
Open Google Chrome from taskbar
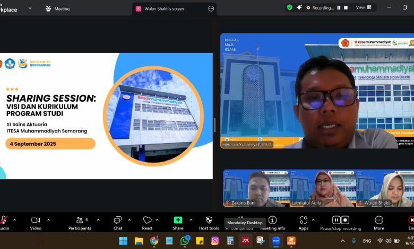154,241
